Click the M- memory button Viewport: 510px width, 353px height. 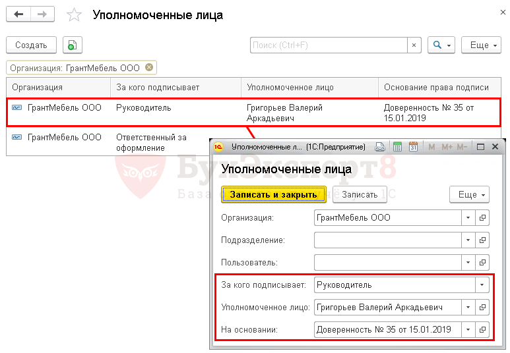462,147
